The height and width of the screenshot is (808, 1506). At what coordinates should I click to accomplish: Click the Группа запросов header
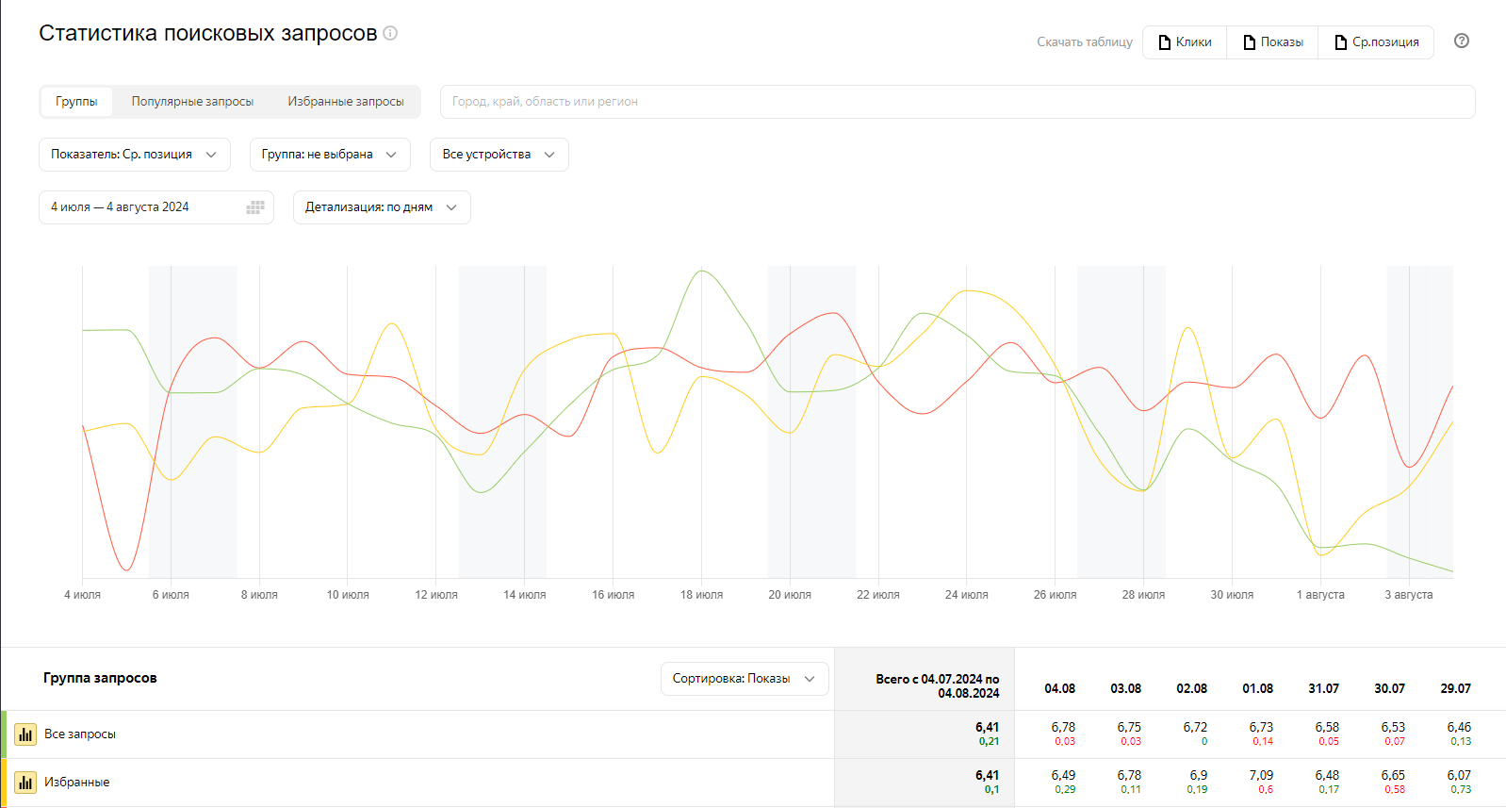100,678
